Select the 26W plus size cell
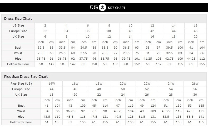The width and height of the screenshot is (208, 135). (x=195, y=84)
